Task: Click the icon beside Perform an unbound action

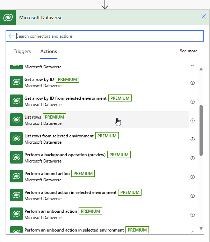Action: (16, 214)
